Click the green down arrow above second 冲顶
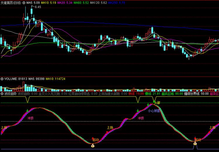Viewport: 219px width, 152px height. click(138, 111)
